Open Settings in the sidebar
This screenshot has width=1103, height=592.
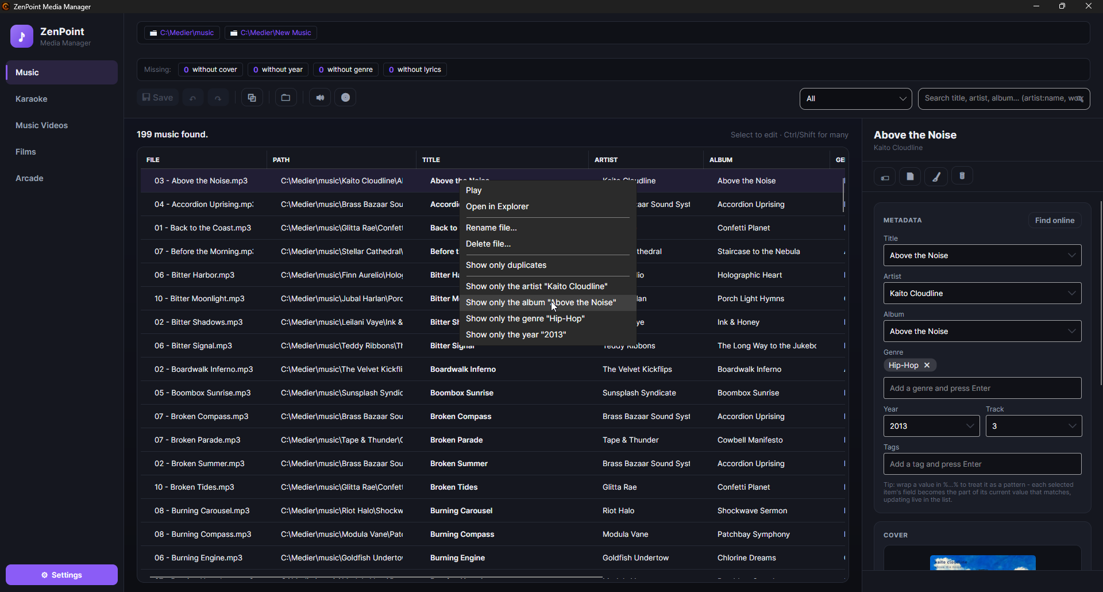click(x=61, y=575)
